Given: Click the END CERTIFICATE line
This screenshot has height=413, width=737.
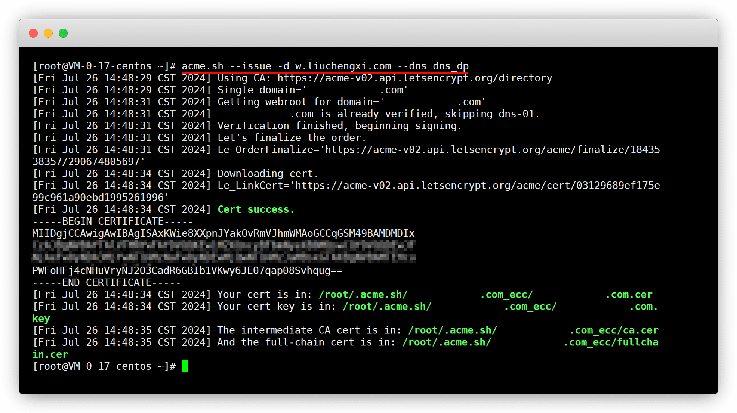Looking at the screenshot, I should tap(107, 283).
